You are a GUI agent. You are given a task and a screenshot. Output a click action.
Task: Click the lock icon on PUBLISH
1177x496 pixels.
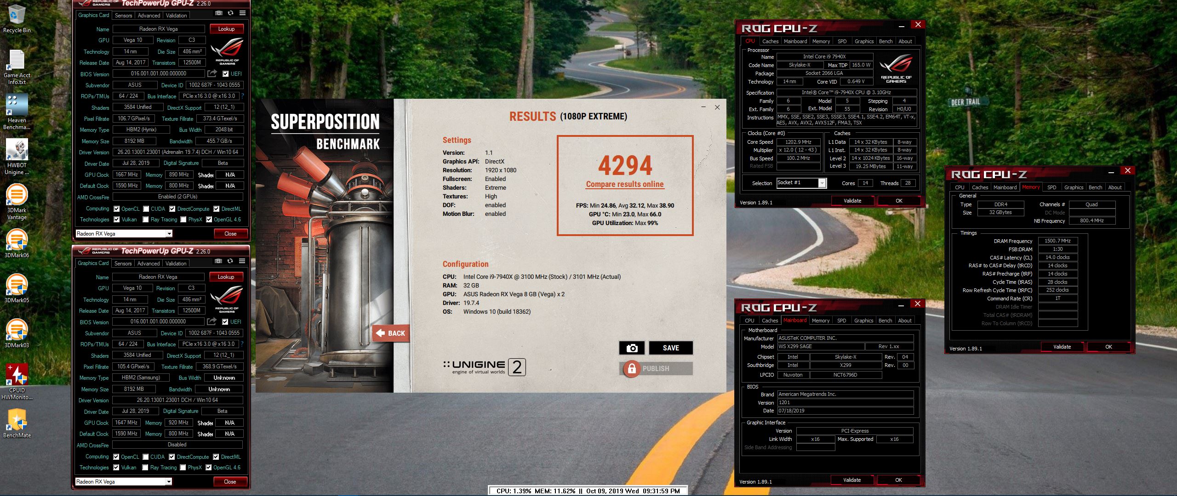[x=632, y=369]
